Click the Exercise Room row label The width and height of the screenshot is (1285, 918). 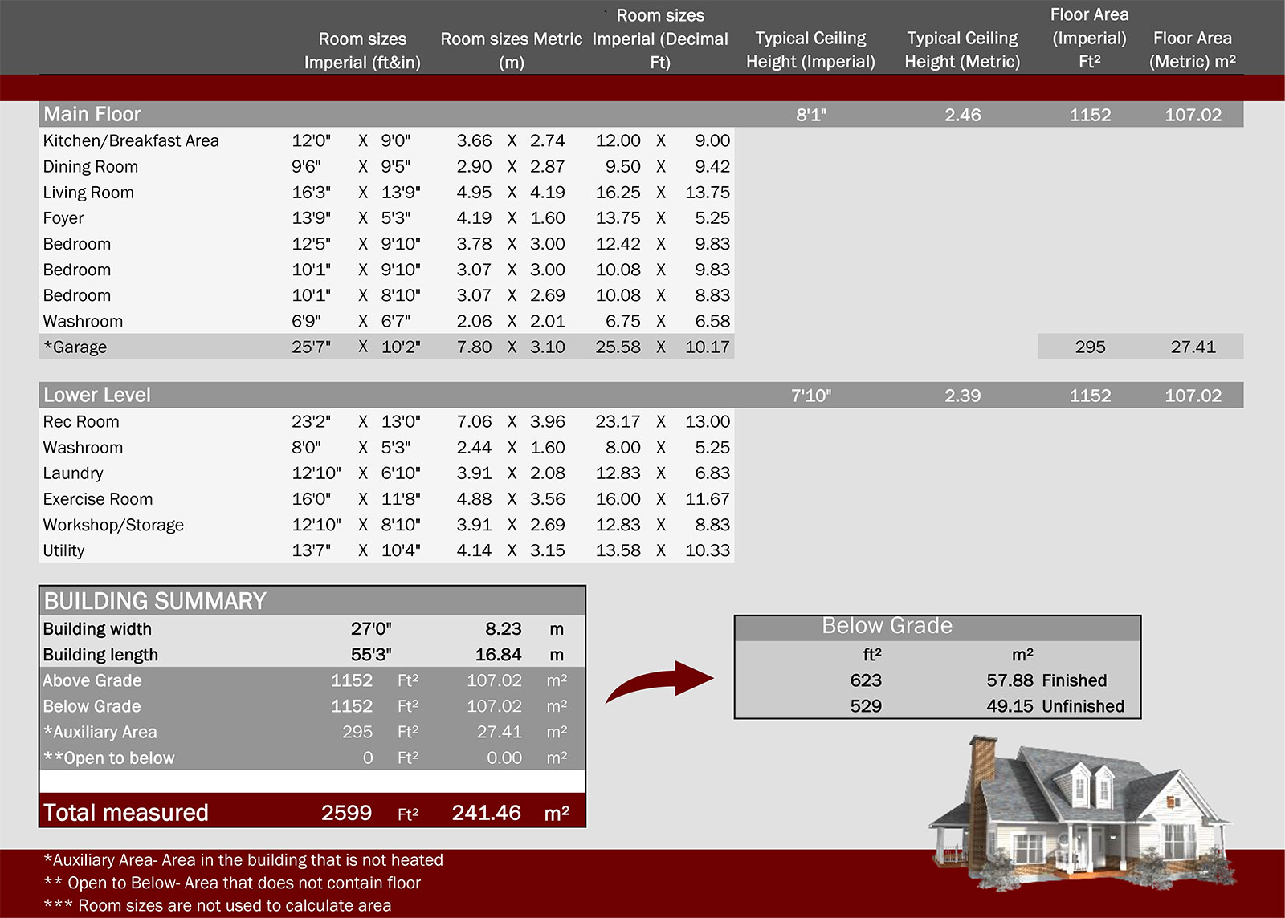click(98, 498)
